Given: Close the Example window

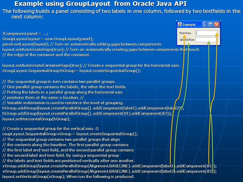Looking at the screenshot, I should coord(217,25).
